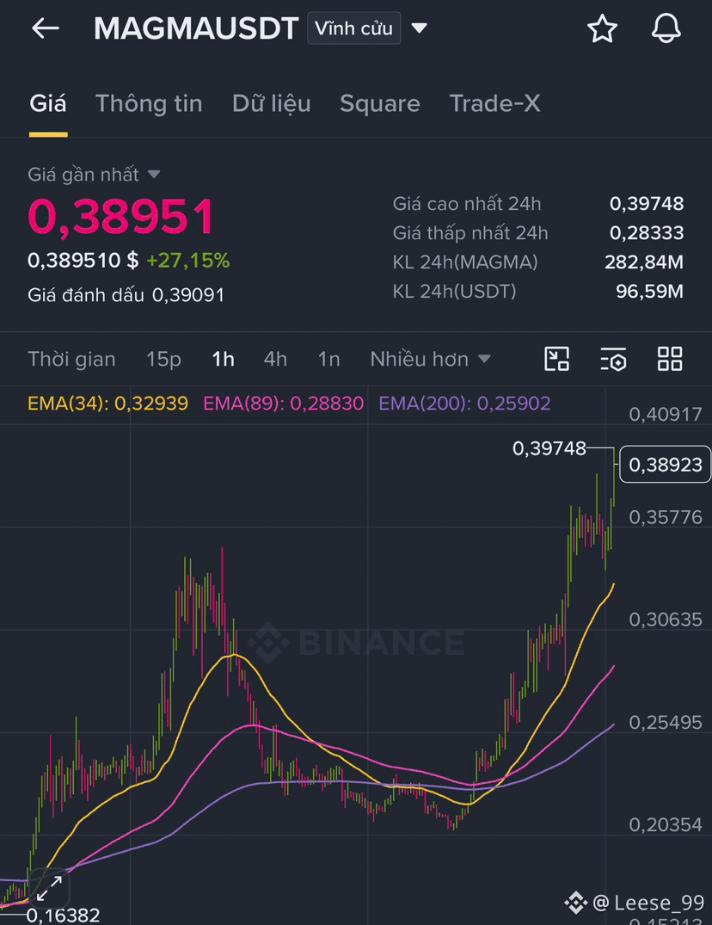
Task: Select the 4h timeframe
Action: tap(275, 359)
